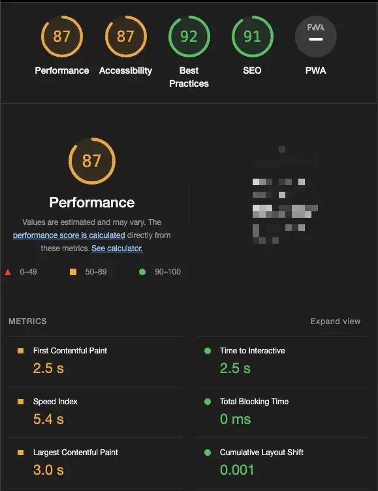The image size is (378, 491).
Task: Click green circle 90–100 legend marker
Action: 142,272
